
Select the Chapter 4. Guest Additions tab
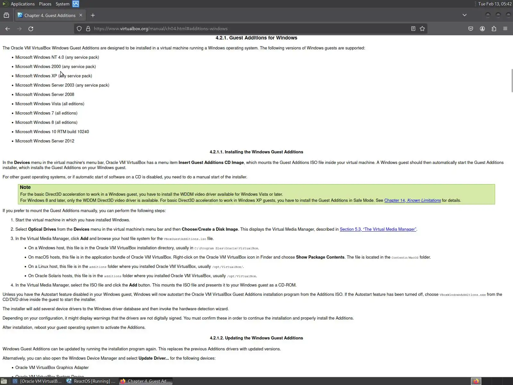pyautogui.click(x=50, y=15)
